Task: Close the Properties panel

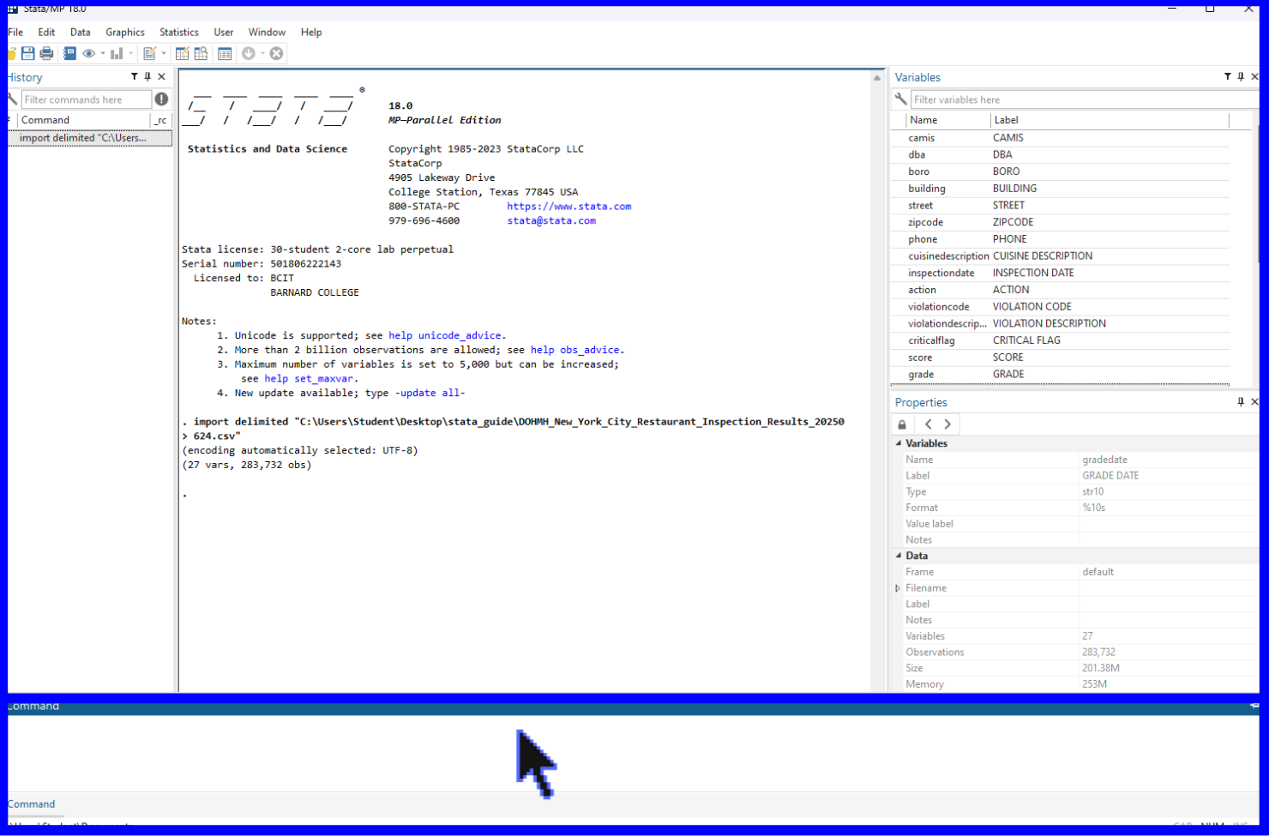Action: coord(1254,402)
